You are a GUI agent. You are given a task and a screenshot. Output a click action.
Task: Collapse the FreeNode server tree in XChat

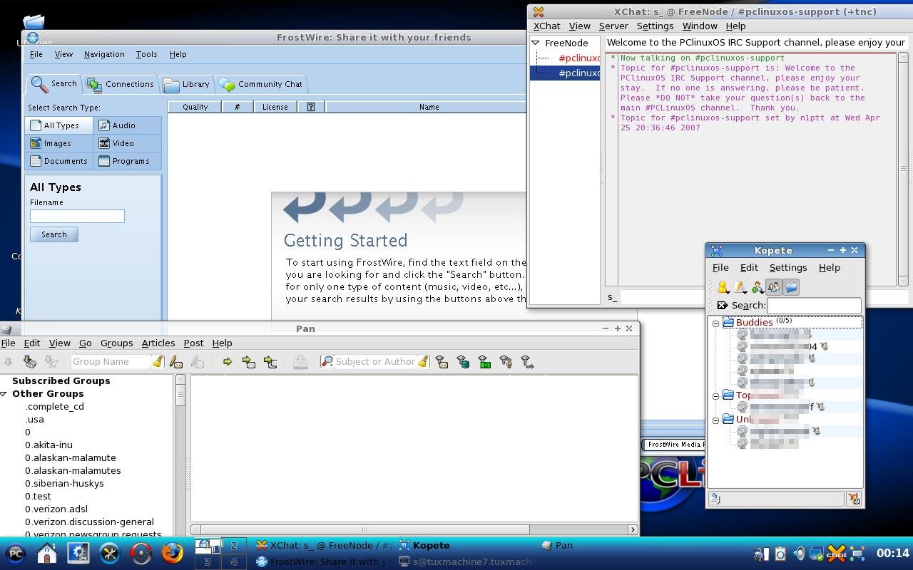tap(536, 43)
